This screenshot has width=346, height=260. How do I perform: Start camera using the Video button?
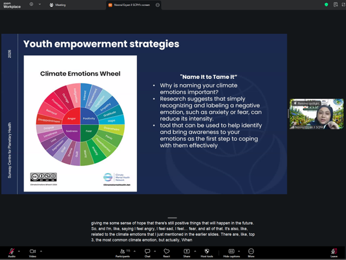coord(32,251)
